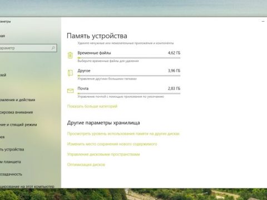Open the tablet mode sidebar item
This screenshot has width=267, height=200.
point(11,162)
